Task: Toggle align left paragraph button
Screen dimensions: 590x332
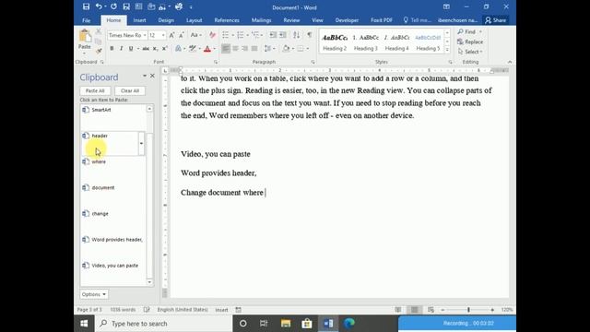Action: pos(225,49)
